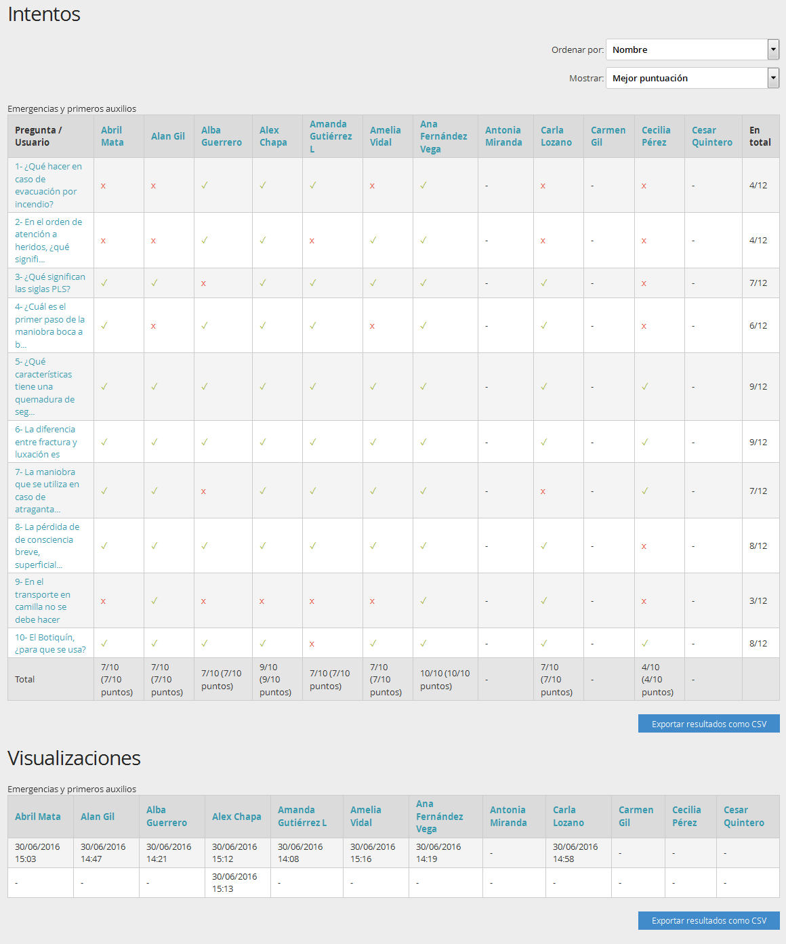Click Carla Lozano's red X for question 7

(543, 491)
